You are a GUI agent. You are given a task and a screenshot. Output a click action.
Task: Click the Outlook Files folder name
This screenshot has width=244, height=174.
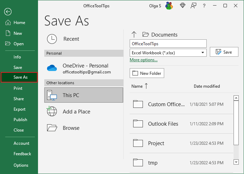click(163, 124)
